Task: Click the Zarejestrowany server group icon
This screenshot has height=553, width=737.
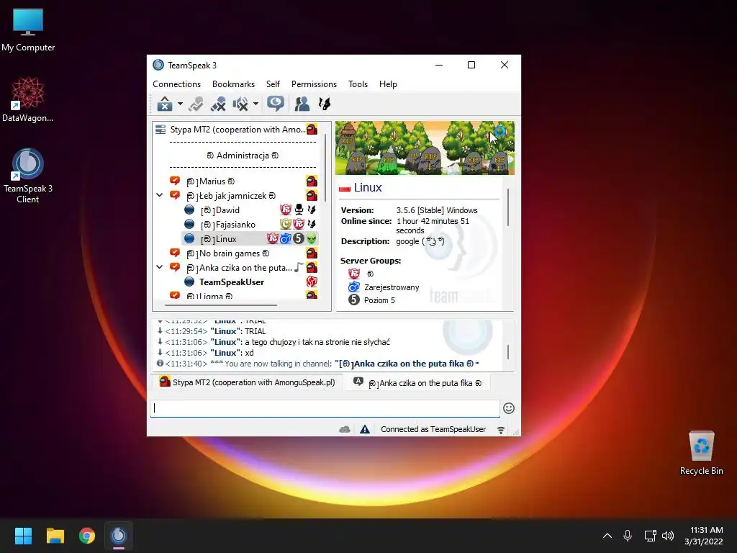Action: [354, 287]
